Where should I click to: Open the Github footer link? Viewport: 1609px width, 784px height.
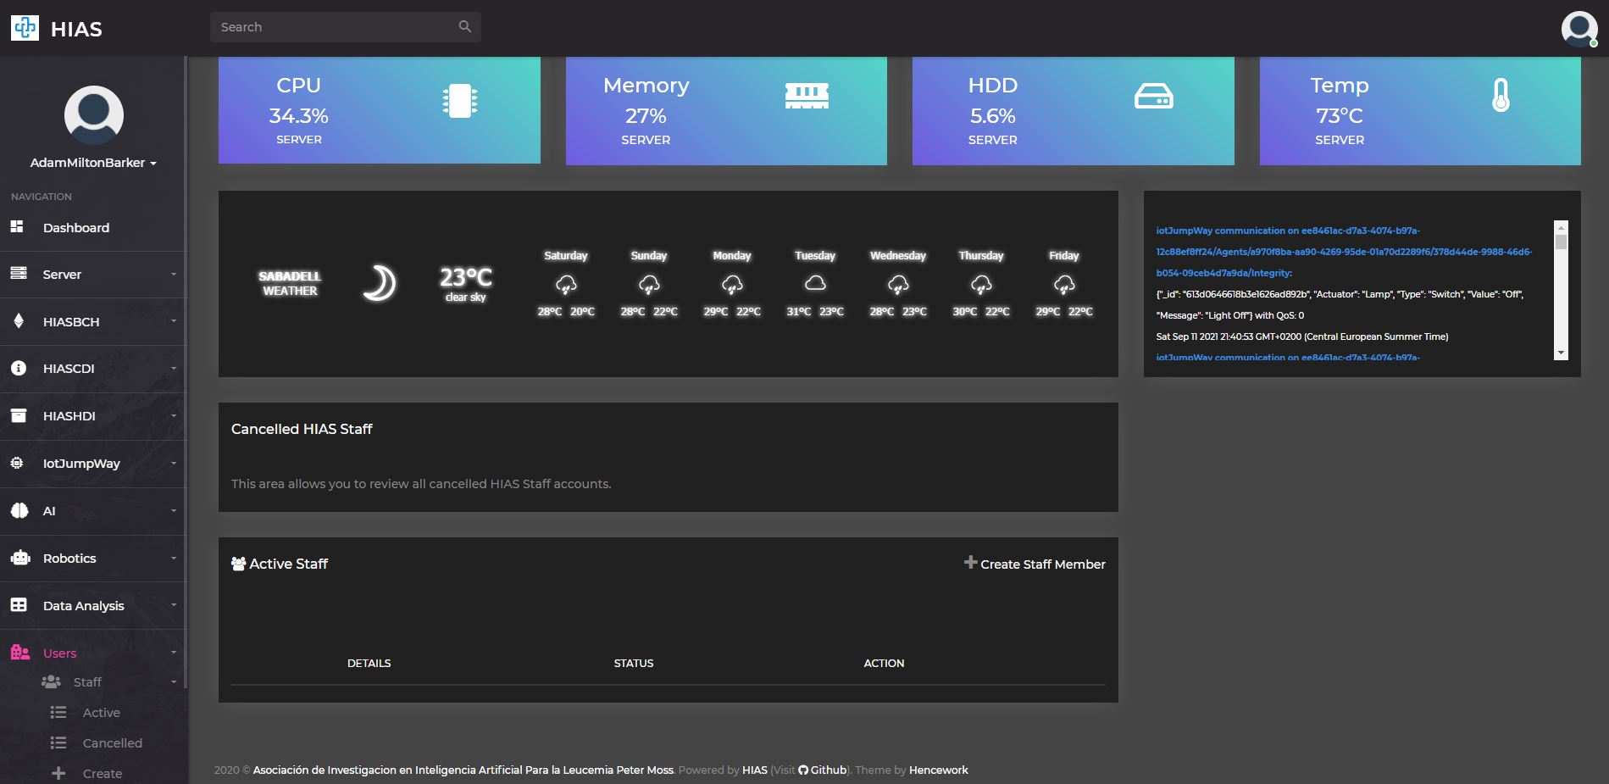823,770
